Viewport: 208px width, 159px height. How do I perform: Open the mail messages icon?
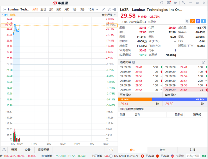pos(169,2)
